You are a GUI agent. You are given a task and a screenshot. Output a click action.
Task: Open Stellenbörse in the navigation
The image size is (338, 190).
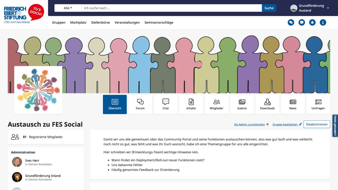[x=100, y=22]
